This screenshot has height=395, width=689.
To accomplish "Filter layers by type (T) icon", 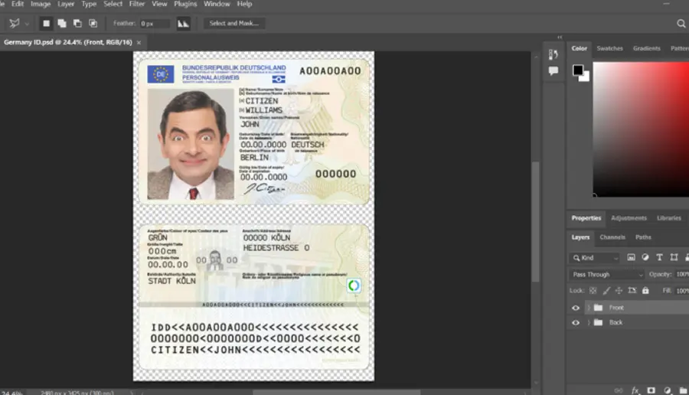I will click(659, 257).
